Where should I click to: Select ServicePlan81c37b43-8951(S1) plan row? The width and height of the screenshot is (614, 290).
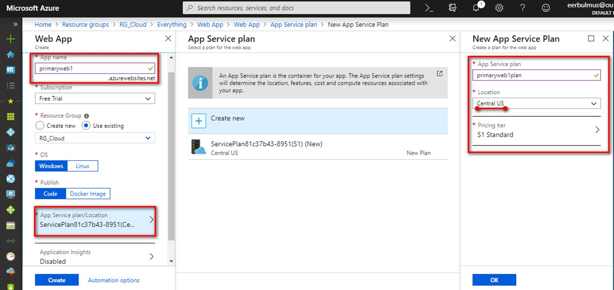tap(318, 147)
